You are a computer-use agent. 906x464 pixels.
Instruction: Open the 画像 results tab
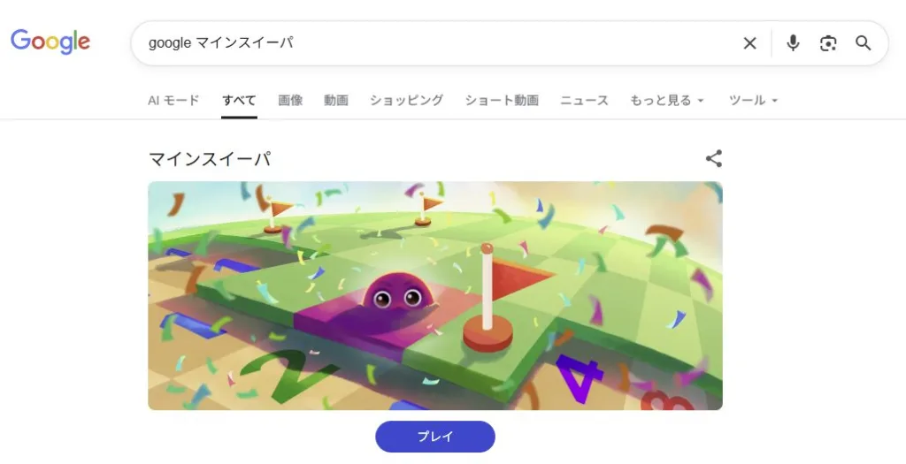290,101
